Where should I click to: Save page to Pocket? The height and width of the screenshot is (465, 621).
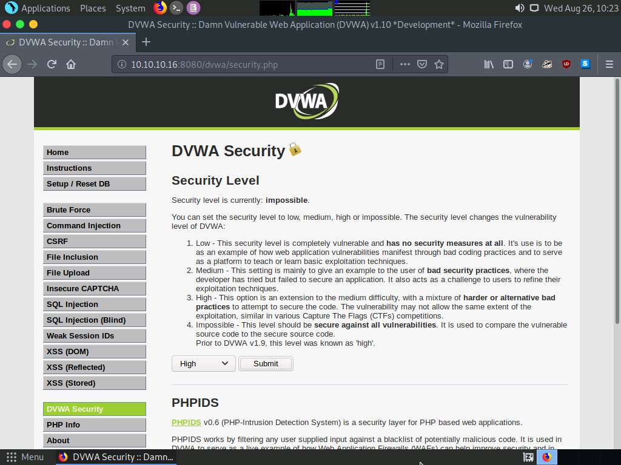pyautogui.click(x=422, y=64)
